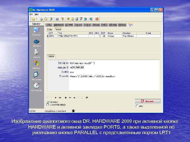190x142 pixels.
Task: Click the IRQ column header
Action: coord(92,33)
